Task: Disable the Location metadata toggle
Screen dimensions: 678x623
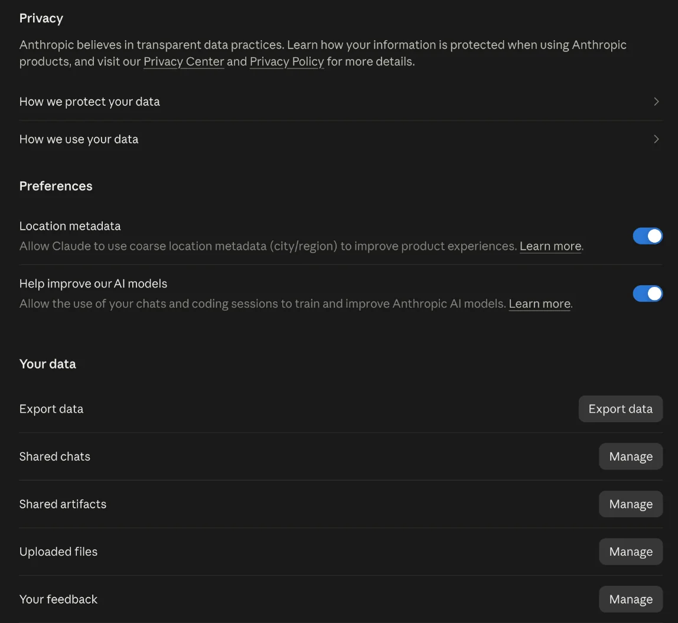Action: tap(647, 236)
